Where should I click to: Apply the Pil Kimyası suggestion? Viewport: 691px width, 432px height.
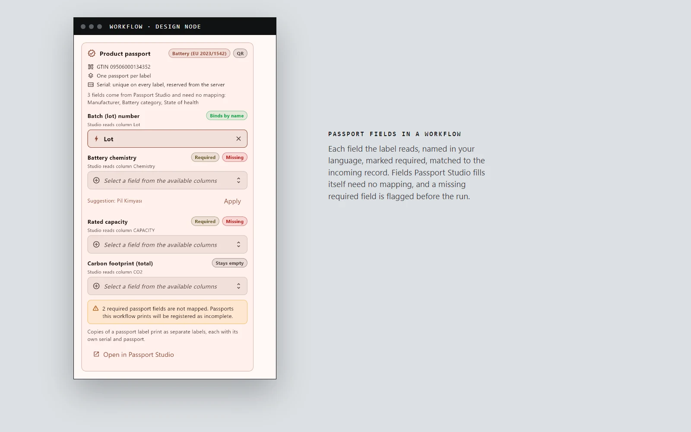232,201
